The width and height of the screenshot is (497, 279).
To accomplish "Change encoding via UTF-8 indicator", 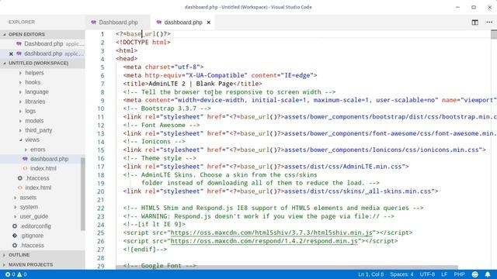I will coord(427,274).
